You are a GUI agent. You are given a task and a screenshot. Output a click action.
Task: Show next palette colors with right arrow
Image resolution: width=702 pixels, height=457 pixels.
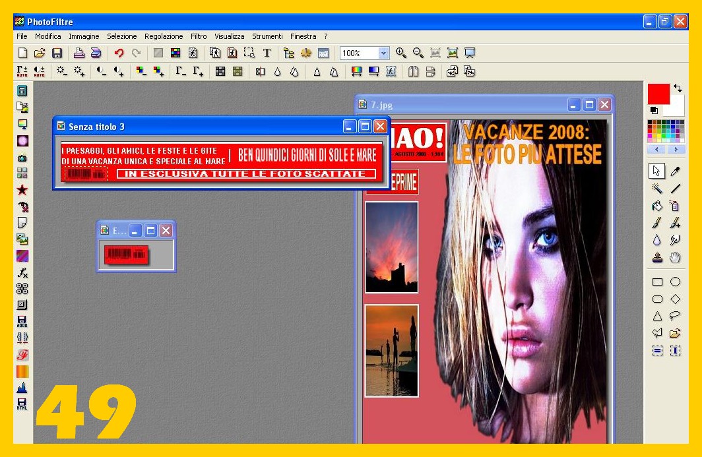pyautogui.click(x=676, y=150)
